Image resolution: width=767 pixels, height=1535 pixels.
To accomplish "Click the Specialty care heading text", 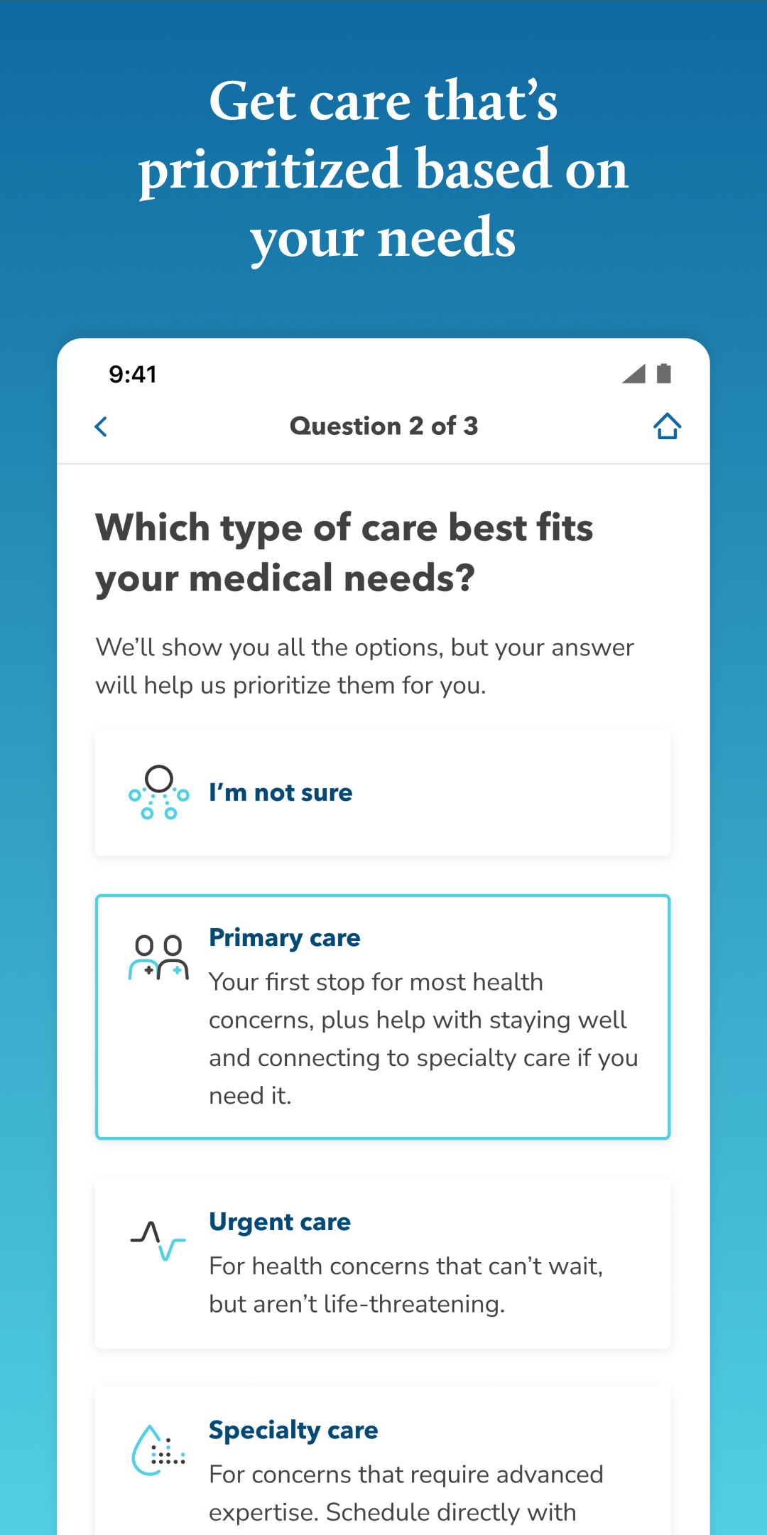I will tap(293, 1431).
